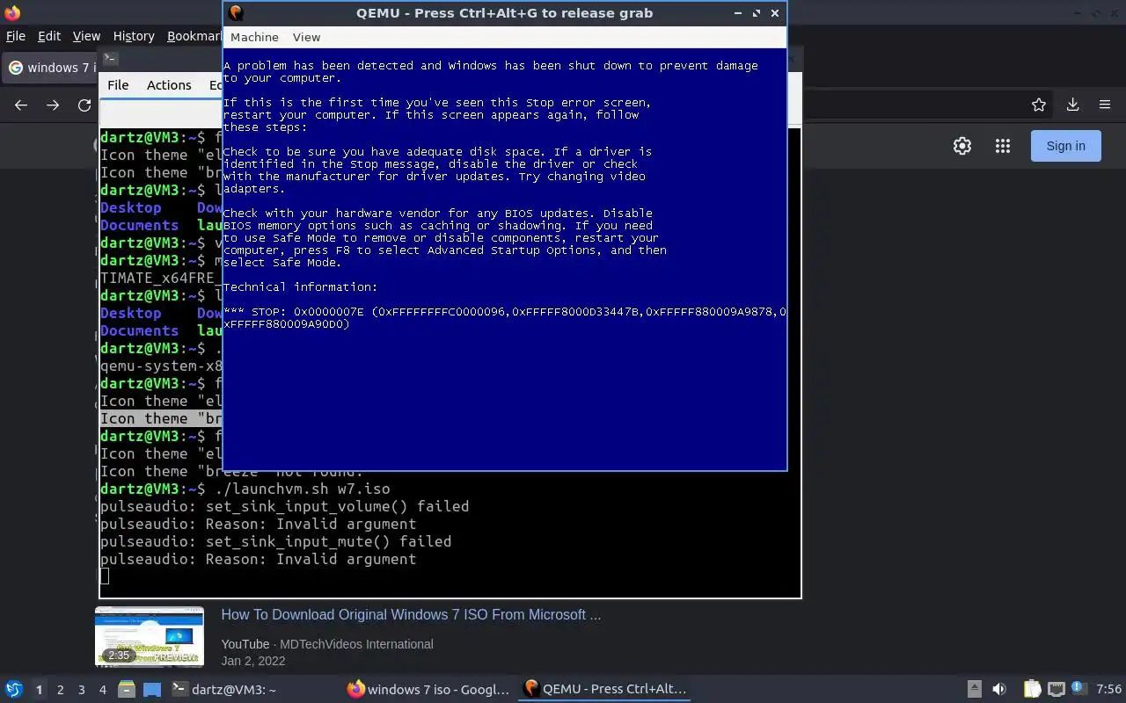Click the terminal cursor prompt block

click(105, 576)
